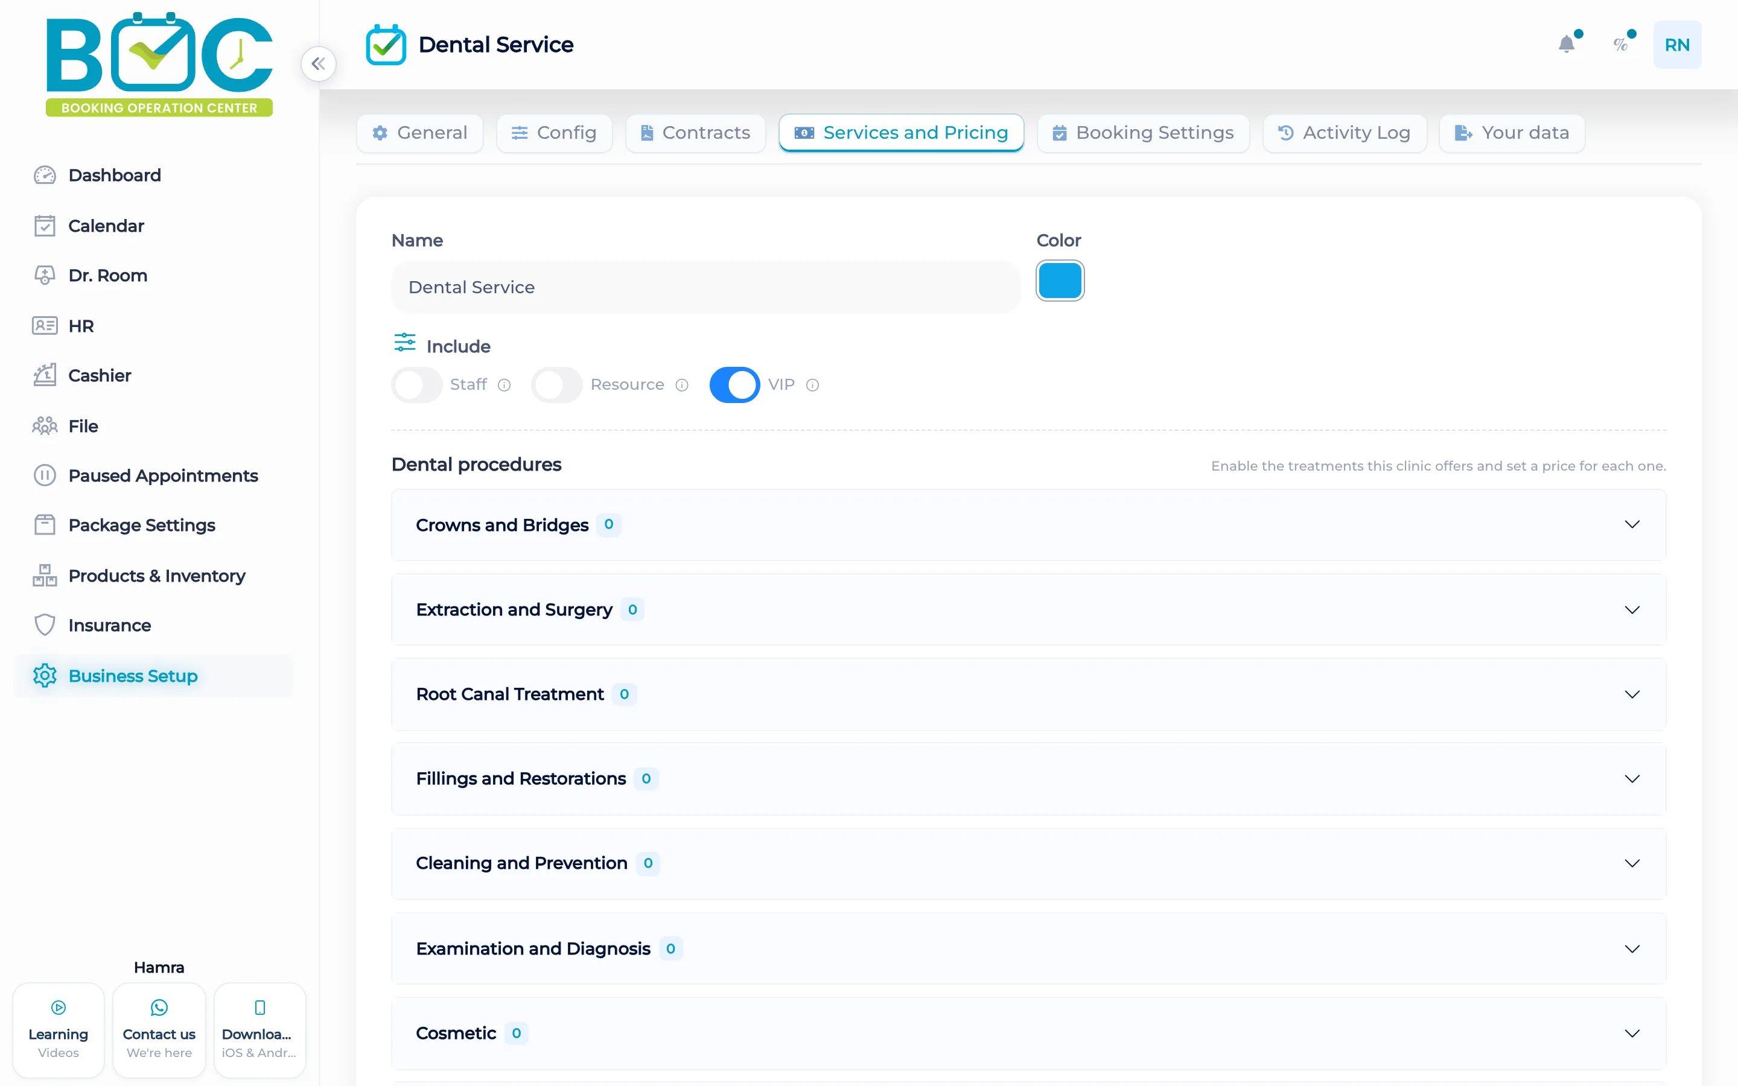Open Learning Videos button

[58, 1030]
